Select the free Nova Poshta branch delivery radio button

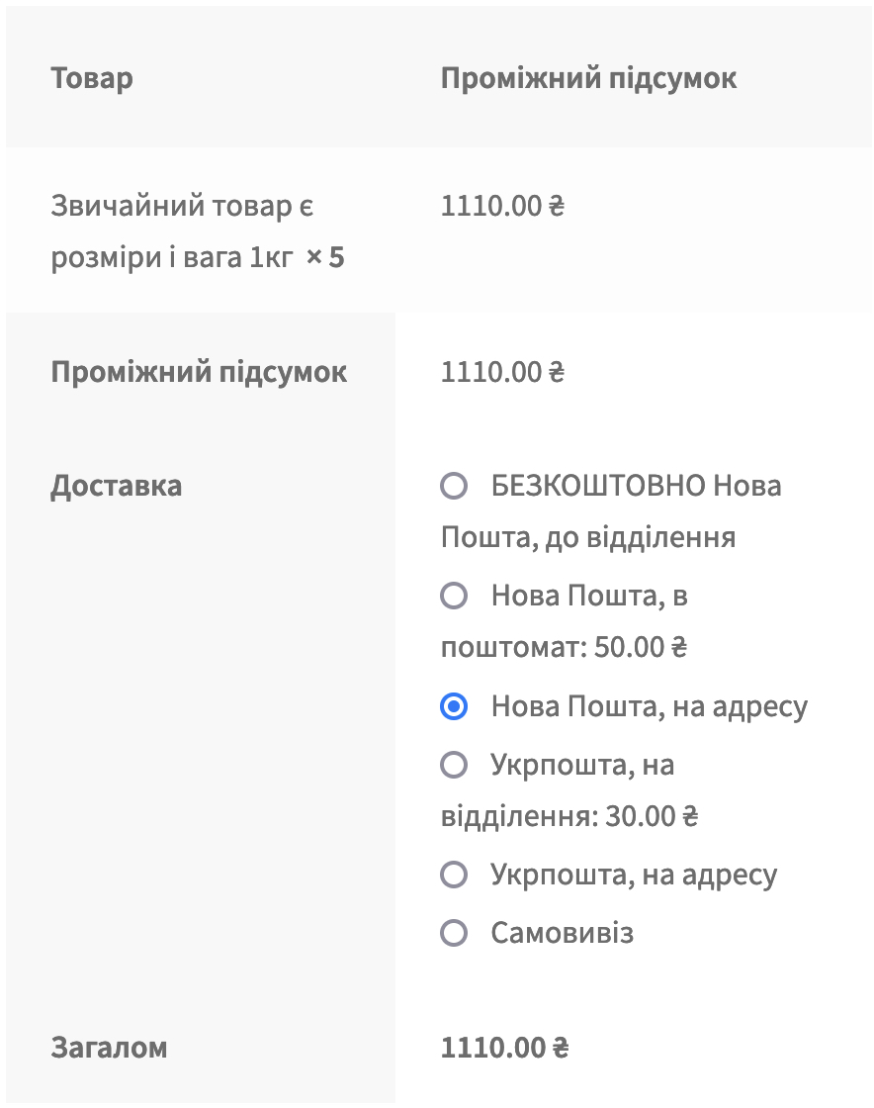(x=453, y=486)
